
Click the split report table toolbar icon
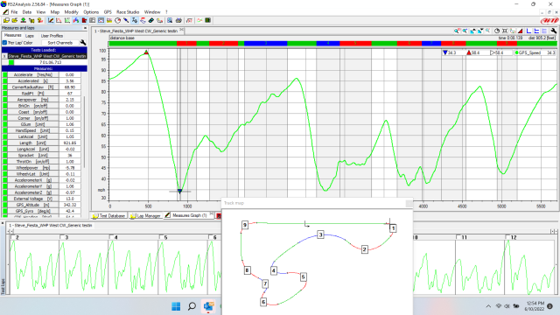[x=92, y=20]
